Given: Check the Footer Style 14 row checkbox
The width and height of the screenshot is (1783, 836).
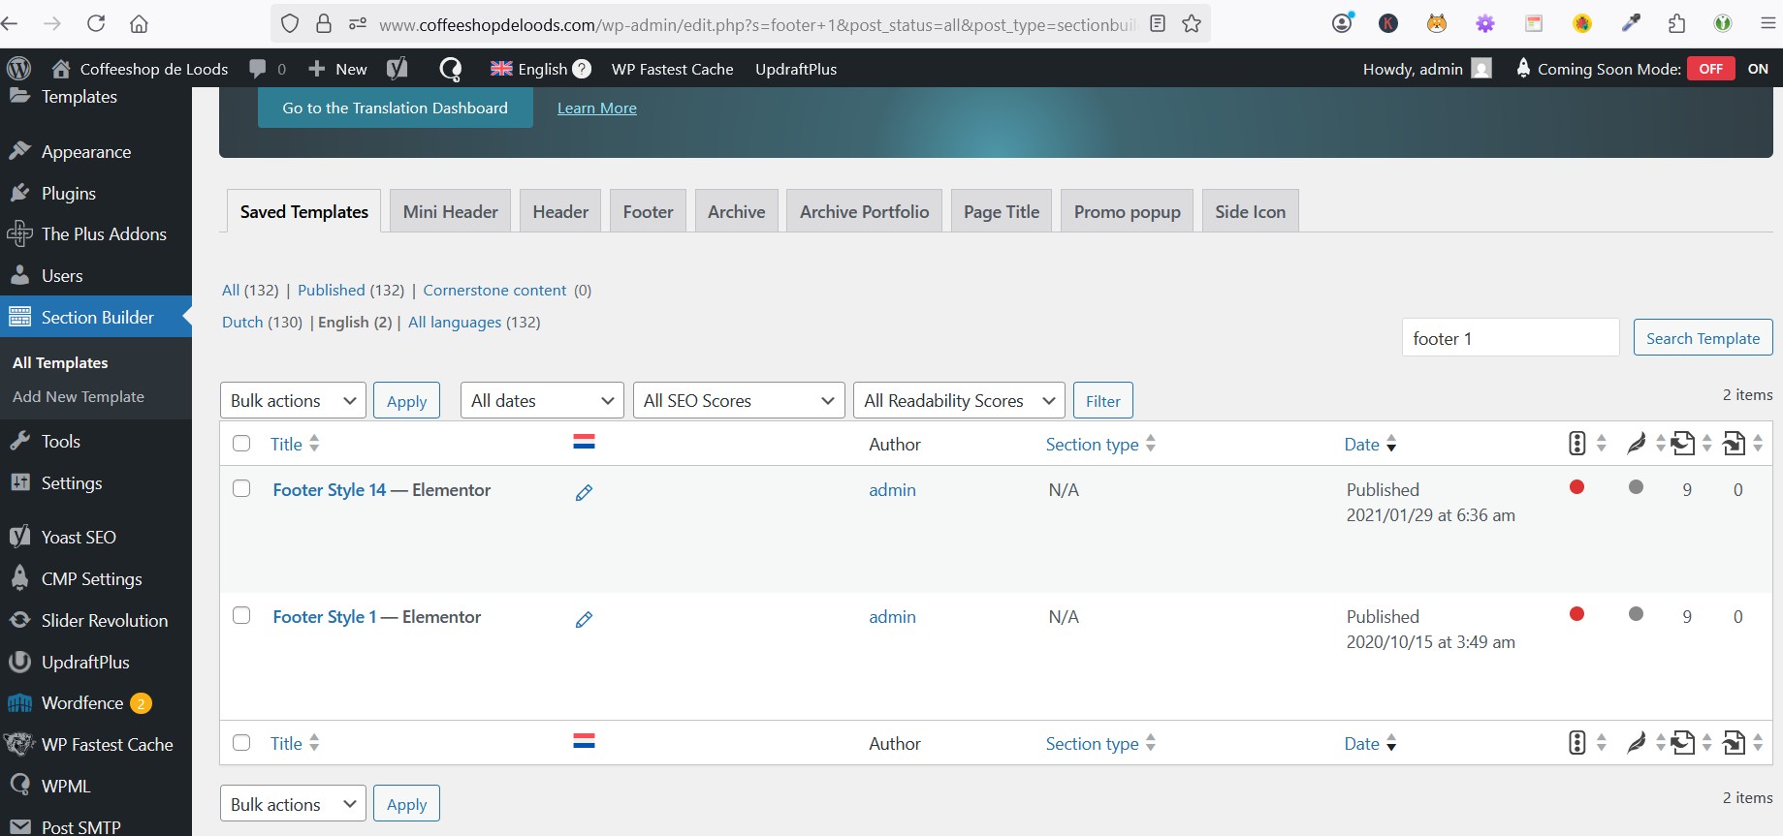Looking at the screenshot, I should pos(242,489).
